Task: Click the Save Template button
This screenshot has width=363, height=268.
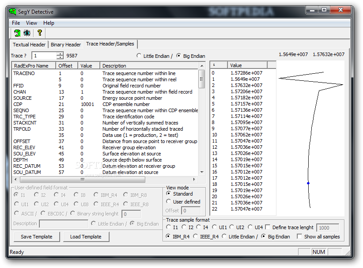Action: pyautogui.click(x=37, y=237)
